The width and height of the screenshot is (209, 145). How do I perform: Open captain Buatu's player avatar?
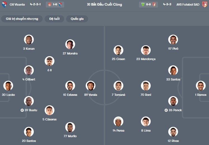pos(29,101)
